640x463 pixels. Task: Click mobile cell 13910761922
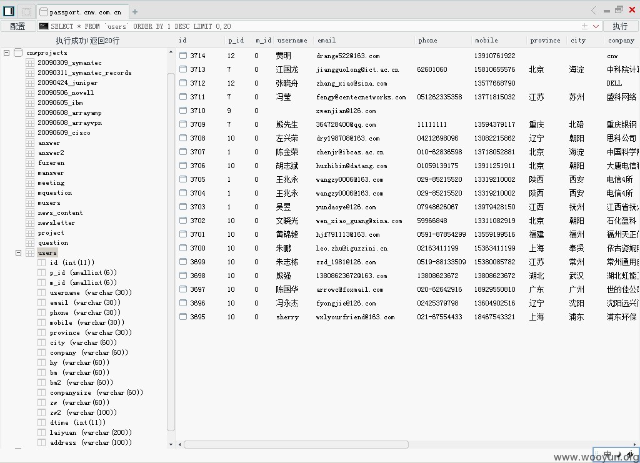495,56
